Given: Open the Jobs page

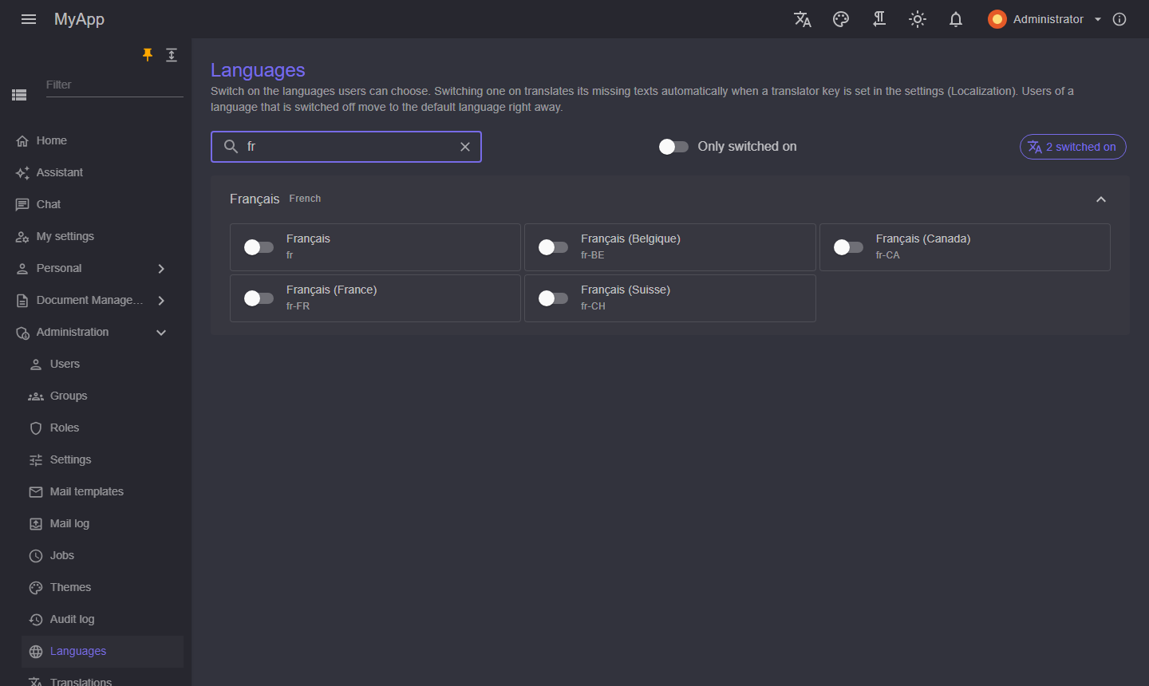Looking at the screenshot, I should (x=102, y=555).
